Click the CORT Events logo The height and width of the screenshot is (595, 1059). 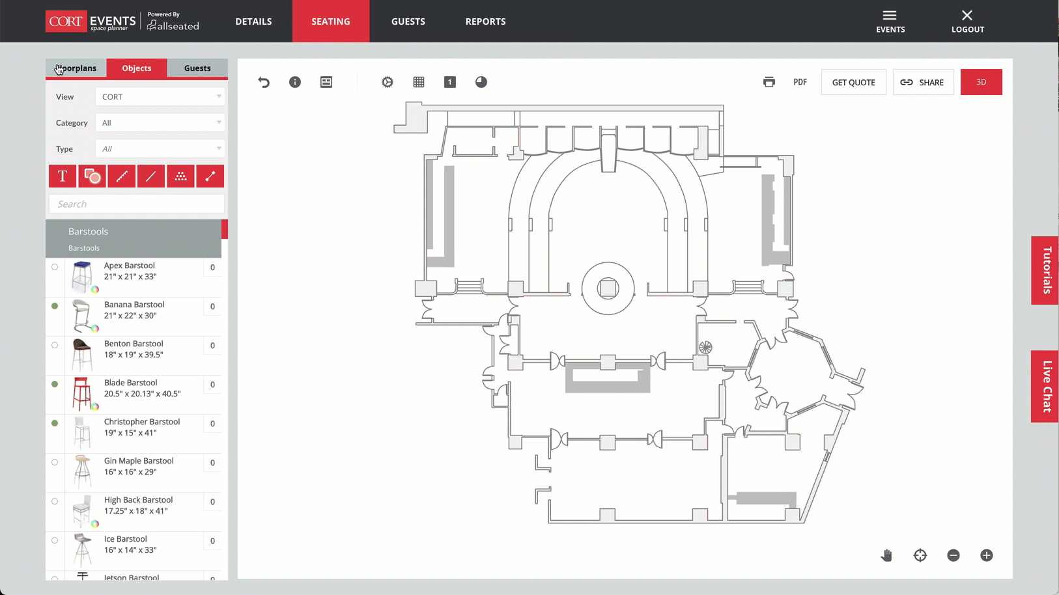[91, 21]
